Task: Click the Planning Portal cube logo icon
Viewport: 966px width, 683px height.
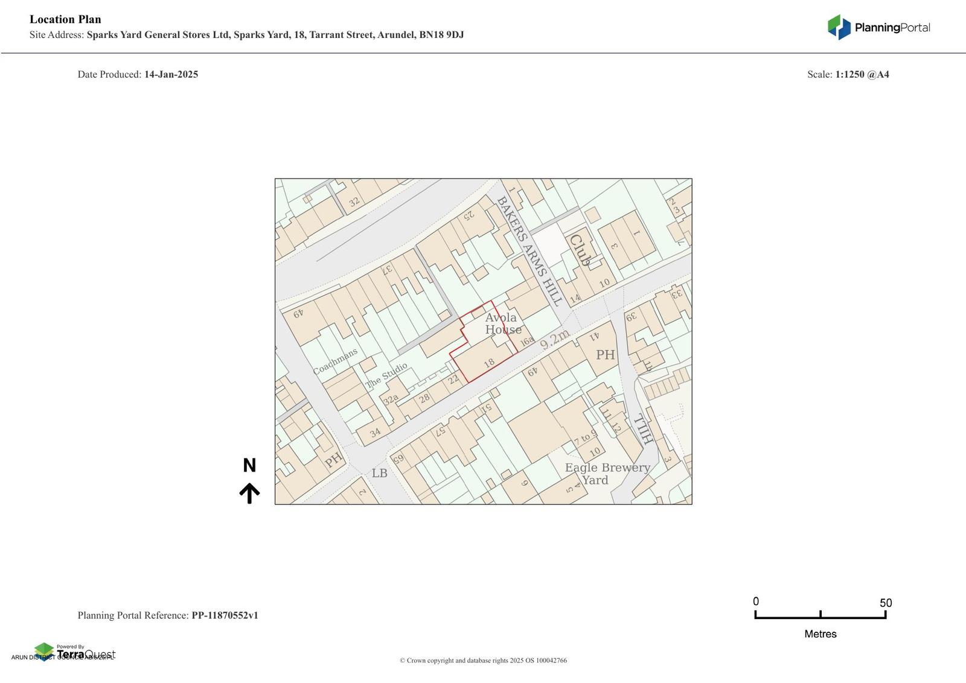Action: click(839, 27)
